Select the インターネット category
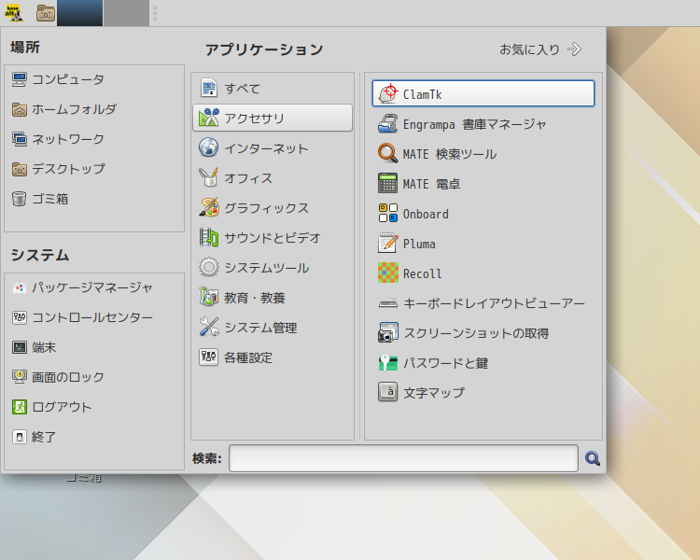Image resolution: width=700 pixels, height=560 pixels. coord(273,147)
